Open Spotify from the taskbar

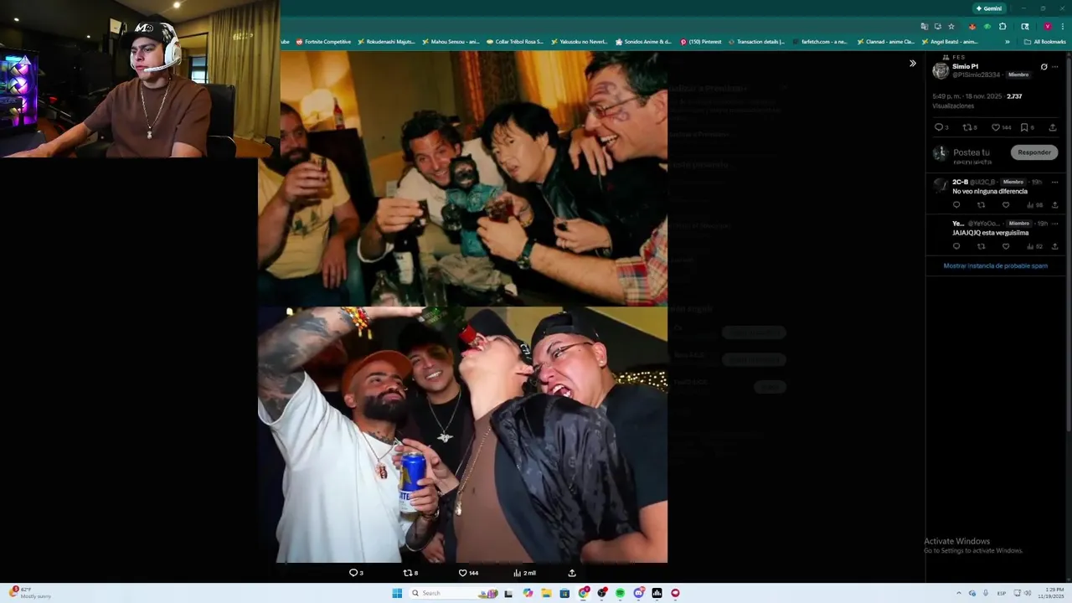[x=620, y=593]
